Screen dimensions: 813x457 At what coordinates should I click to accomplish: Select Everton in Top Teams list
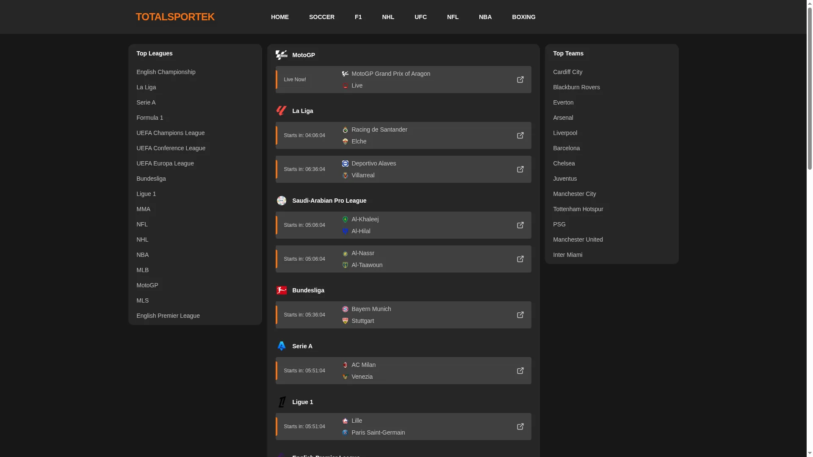[563, 102]
